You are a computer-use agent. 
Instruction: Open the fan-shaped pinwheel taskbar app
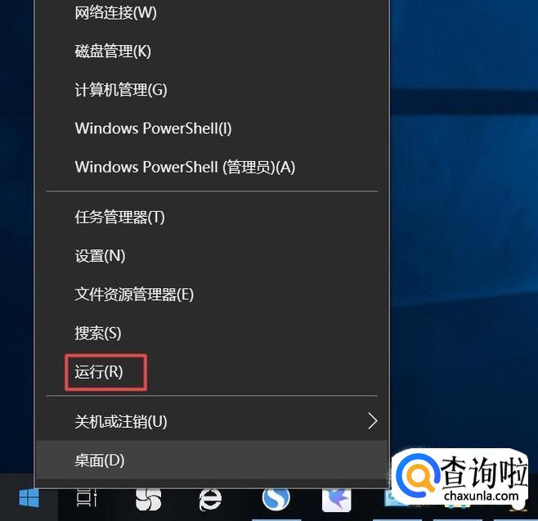click(148, 499)
